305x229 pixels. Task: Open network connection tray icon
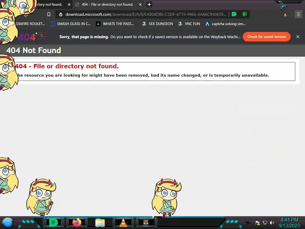click(265, 222)
